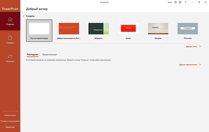Restore the window with the maximize icon

point(199,2)
